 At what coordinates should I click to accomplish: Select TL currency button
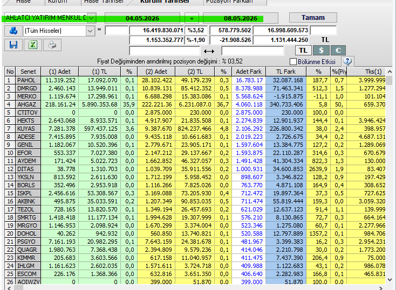(303, 51)
